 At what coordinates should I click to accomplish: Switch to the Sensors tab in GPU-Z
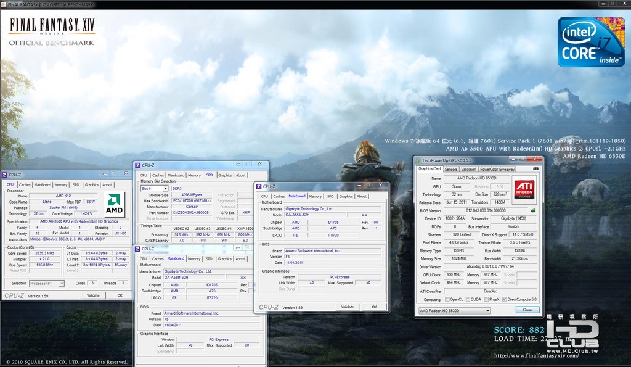[451, 169]
